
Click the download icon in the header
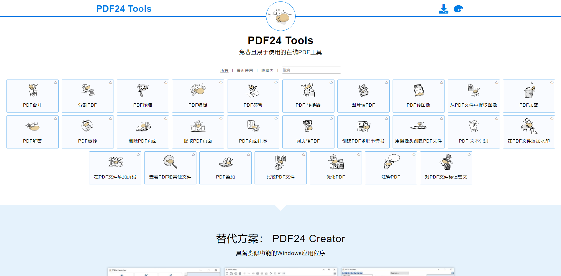tap(443, 9)
